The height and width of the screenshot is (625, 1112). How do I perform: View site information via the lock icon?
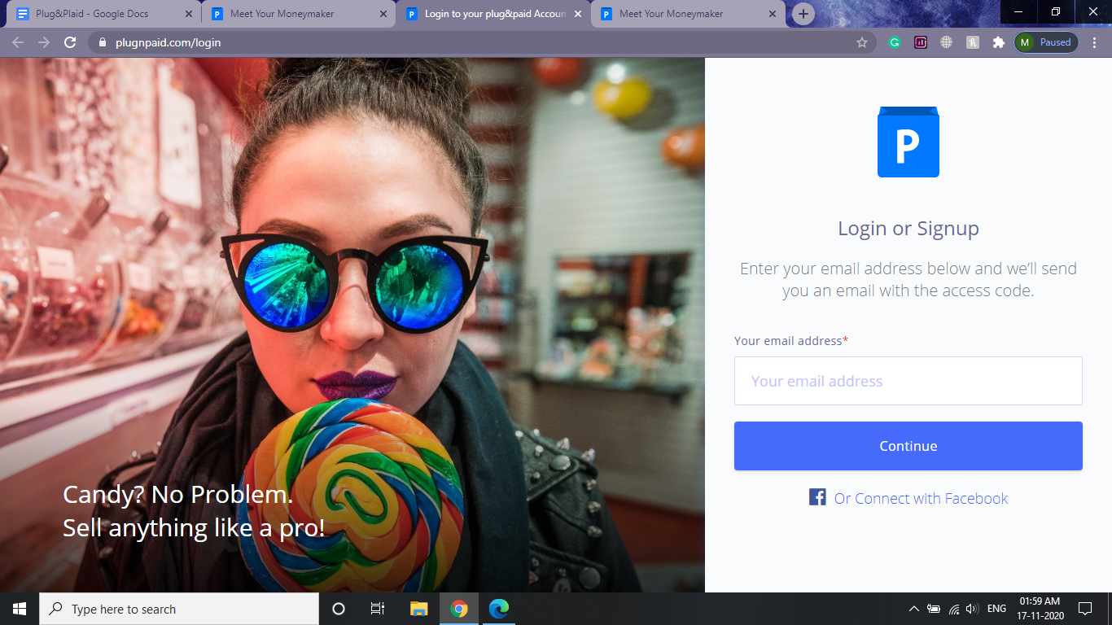click(101, 42)
